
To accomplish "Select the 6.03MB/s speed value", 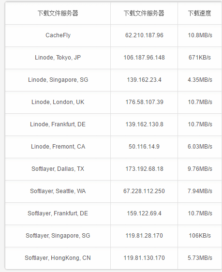I will coord(200,147).
